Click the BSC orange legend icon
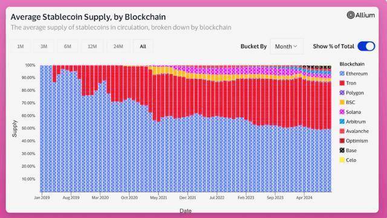The image size is (387, 218). (342, 102)
